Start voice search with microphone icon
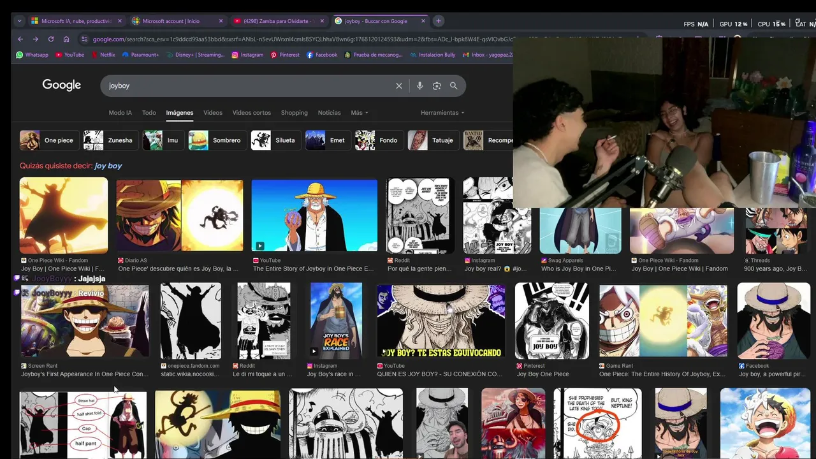816x459 pixels. tap(419, 85)
